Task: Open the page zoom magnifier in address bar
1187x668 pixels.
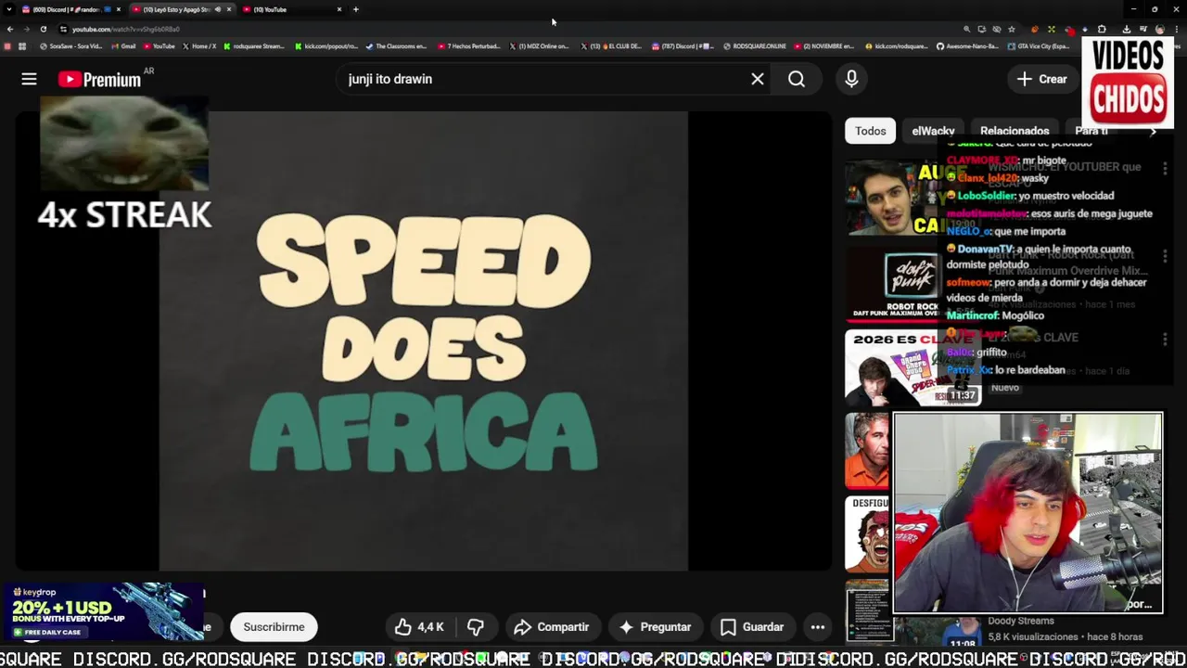Action: [966, 29]
